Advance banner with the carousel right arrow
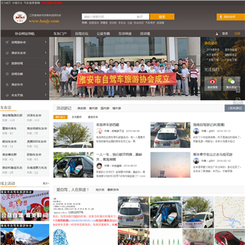This screenshot has width=245, height=245. tap(192, 63)
